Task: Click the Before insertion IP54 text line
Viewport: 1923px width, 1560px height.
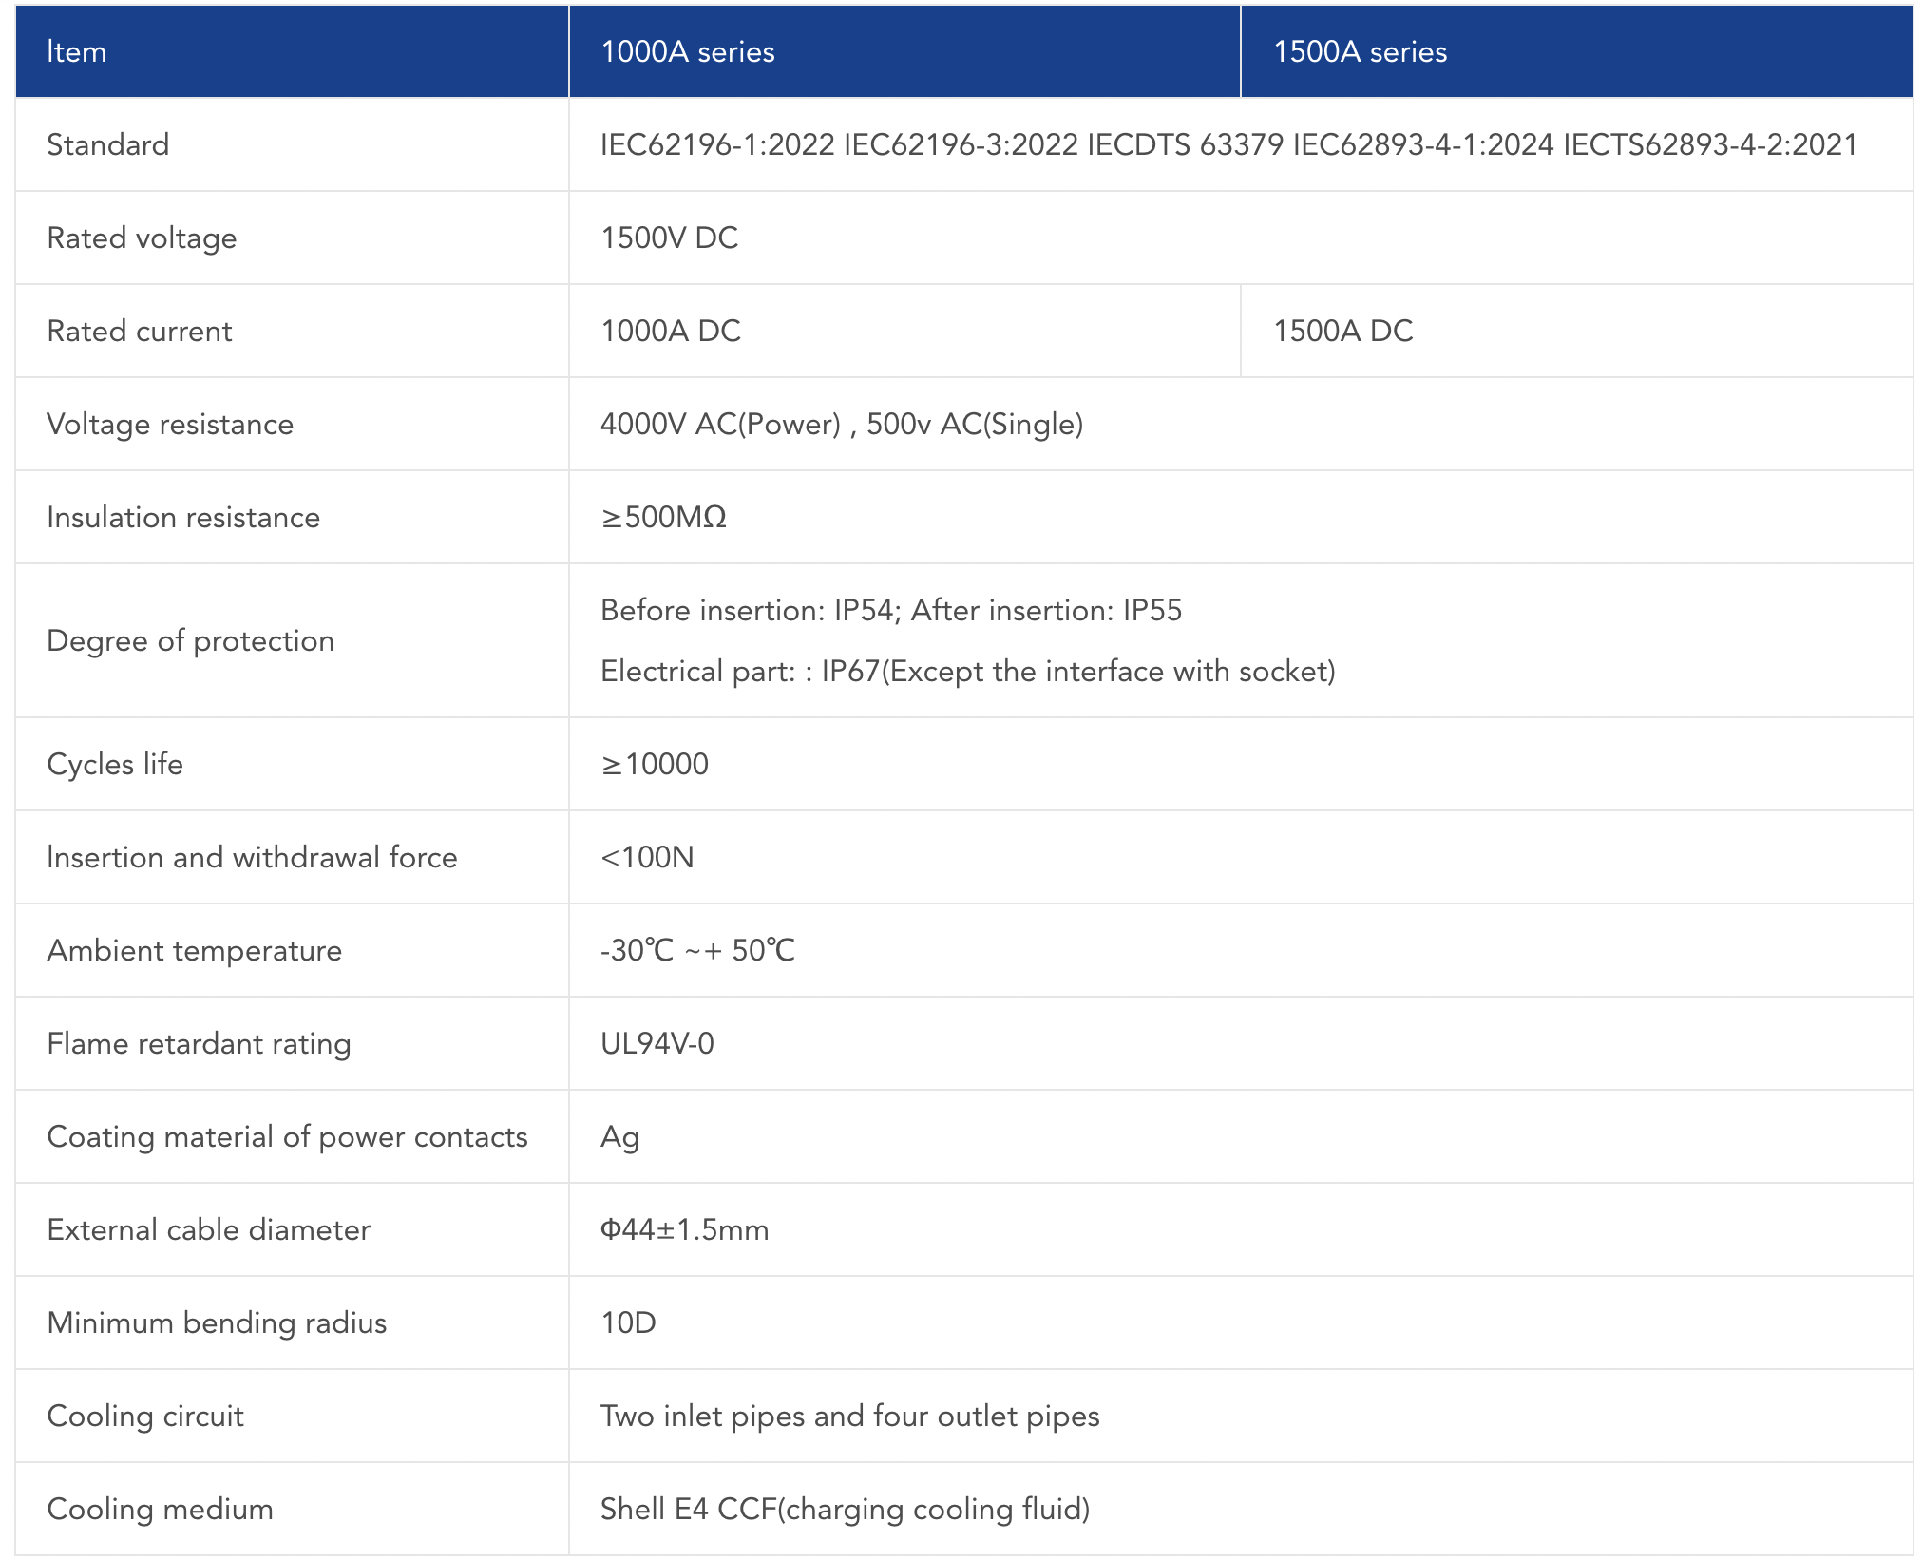Action: (891, 610)
